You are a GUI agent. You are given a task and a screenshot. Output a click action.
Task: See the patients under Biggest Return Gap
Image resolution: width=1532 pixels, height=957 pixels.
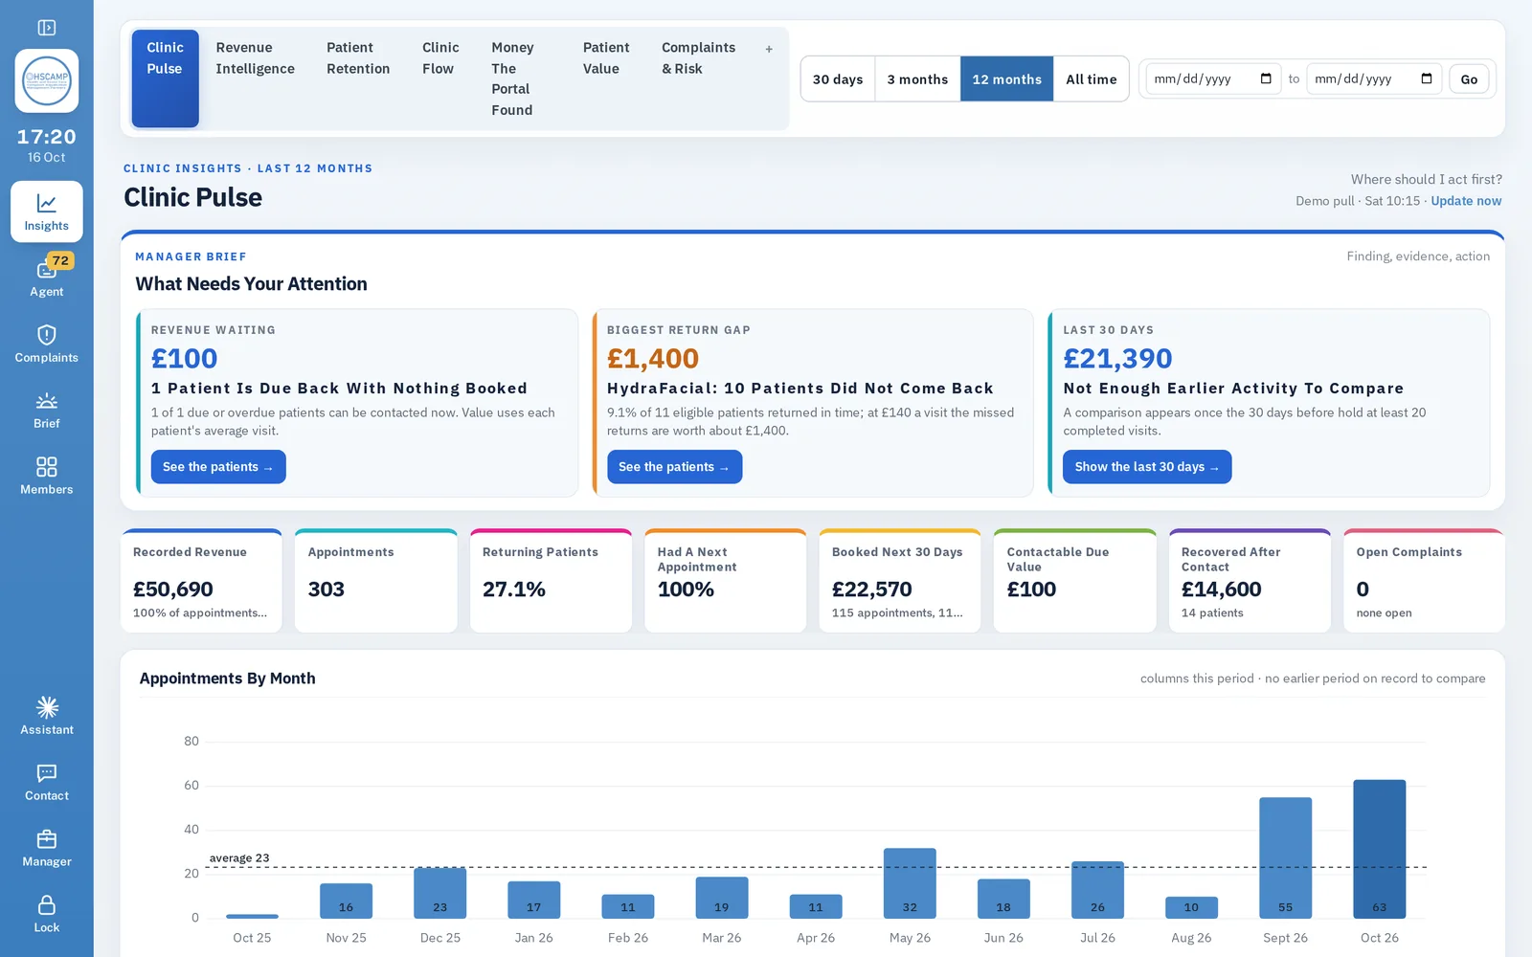tap(674, 467)
